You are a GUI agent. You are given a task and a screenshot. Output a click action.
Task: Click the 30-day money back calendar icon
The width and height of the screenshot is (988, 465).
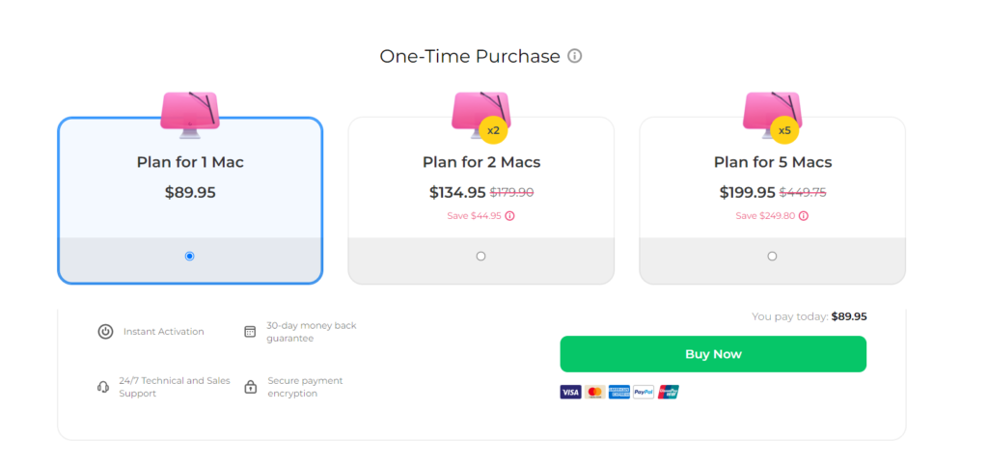click(250, 332)
